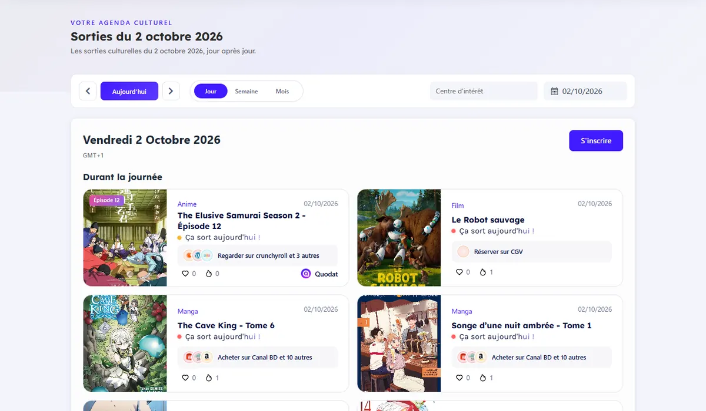Click Manga label on The Cave King card
Viewport: 706px width, 411px height.
pyautogui.click(x=188, y=311)
